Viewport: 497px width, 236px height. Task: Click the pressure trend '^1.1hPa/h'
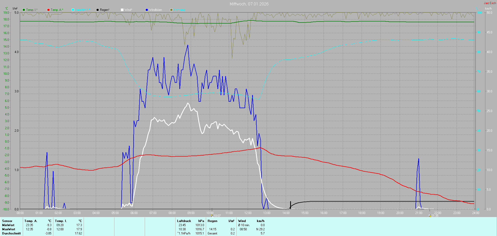click(x=184, y=233)
